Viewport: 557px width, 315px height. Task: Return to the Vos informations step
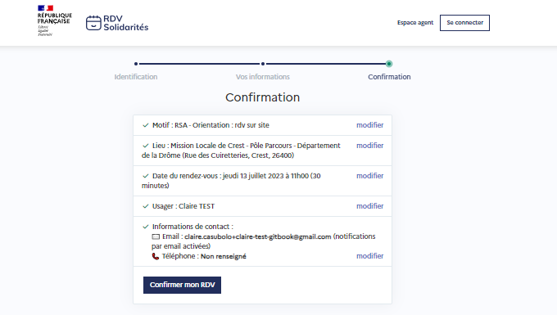click(262, 77)
